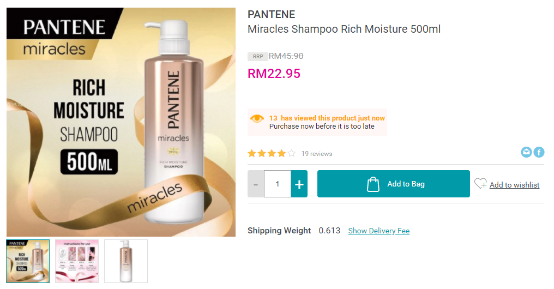Show Delivery Fee details

(x=378, y=231)
